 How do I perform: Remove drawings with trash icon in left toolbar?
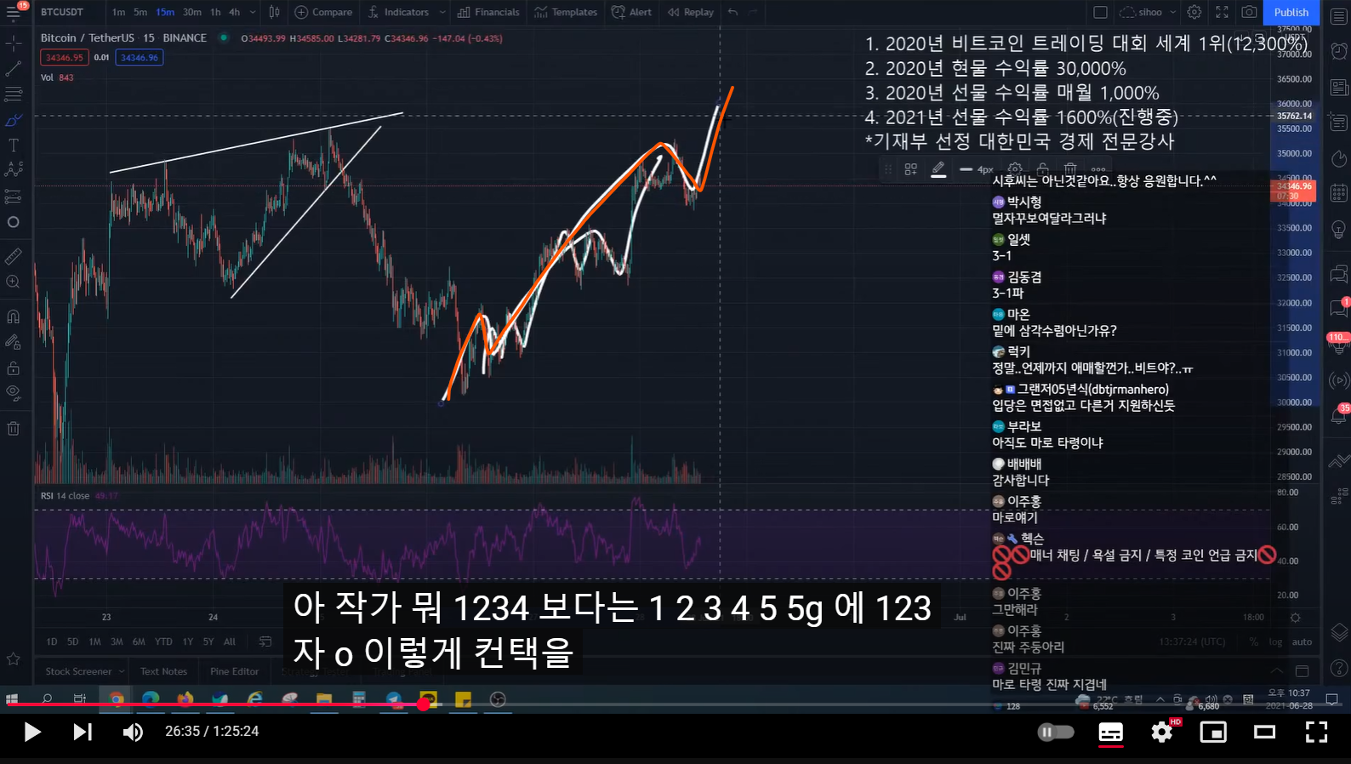click(14, 428)
